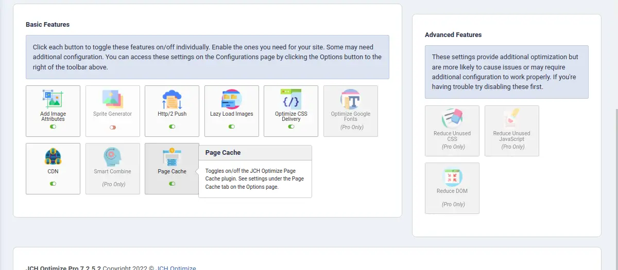Click the CDN globe icon
This screenshot has width=618, height=270.
(53, 156)
